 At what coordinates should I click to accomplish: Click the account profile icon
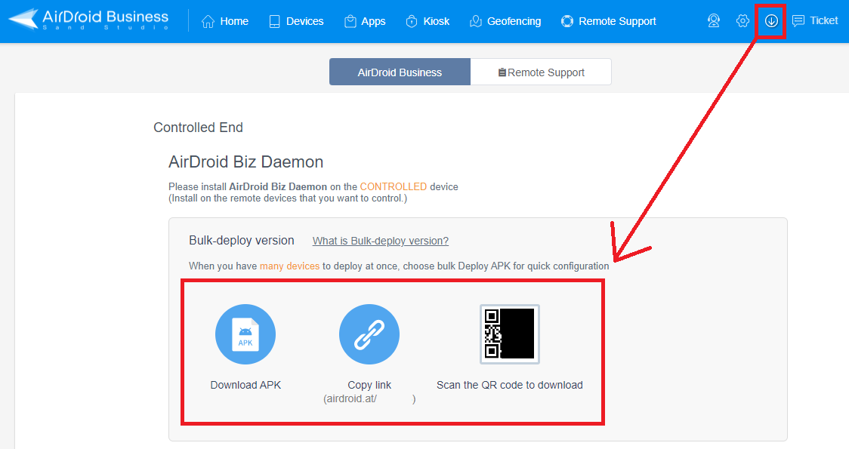714,21
